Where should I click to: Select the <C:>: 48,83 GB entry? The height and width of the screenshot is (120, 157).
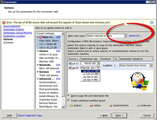48,44
